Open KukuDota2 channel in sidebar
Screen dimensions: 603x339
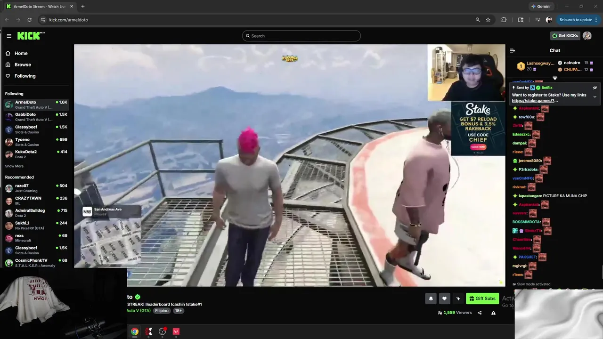pyautogui.click(x=36, y=154)
